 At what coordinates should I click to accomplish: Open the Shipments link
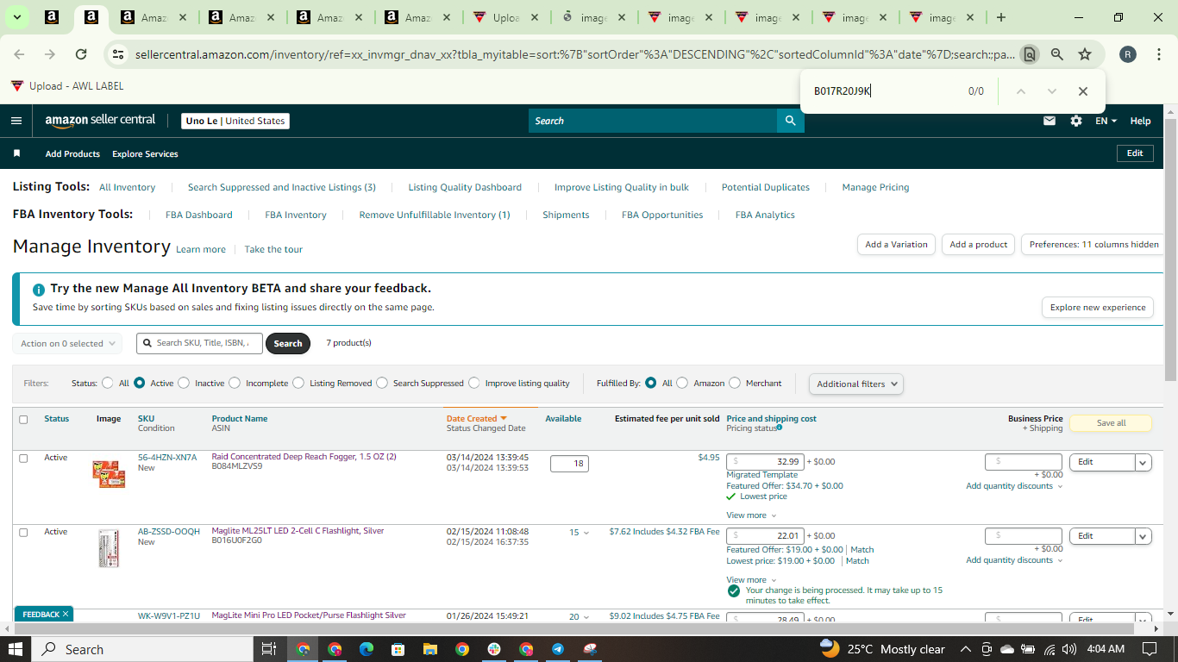(x=566, y=215)
